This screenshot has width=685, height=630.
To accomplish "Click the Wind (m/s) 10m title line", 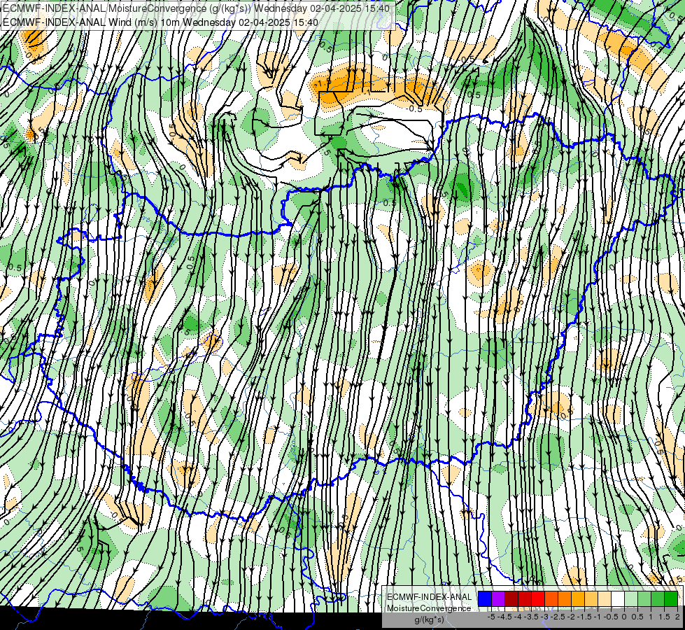I will click(160, 22).
